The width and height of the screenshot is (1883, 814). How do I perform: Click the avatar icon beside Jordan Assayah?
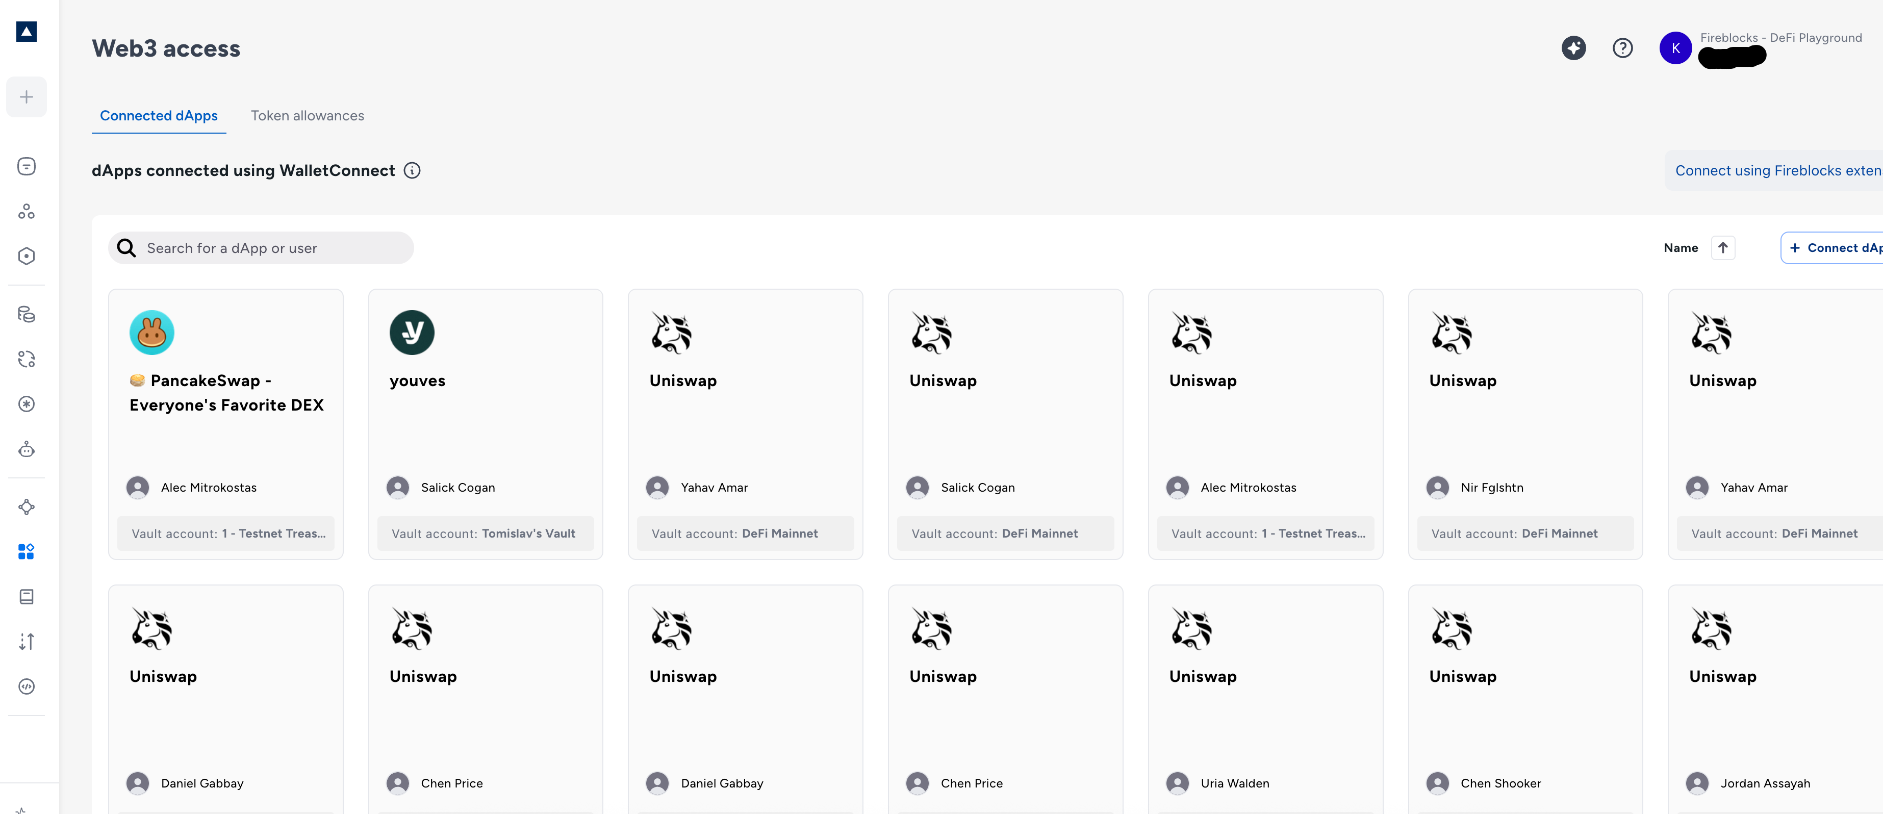[1697, 783]
